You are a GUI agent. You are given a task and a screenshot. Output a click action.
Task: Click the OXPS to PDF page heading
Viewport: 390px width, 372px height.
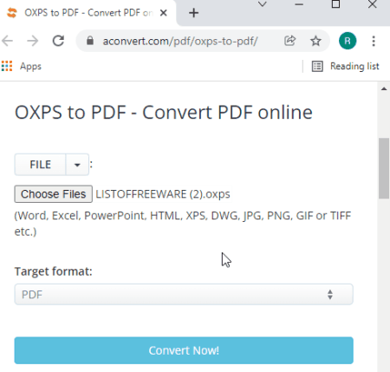pyautogui.click(x=164, y=112)
